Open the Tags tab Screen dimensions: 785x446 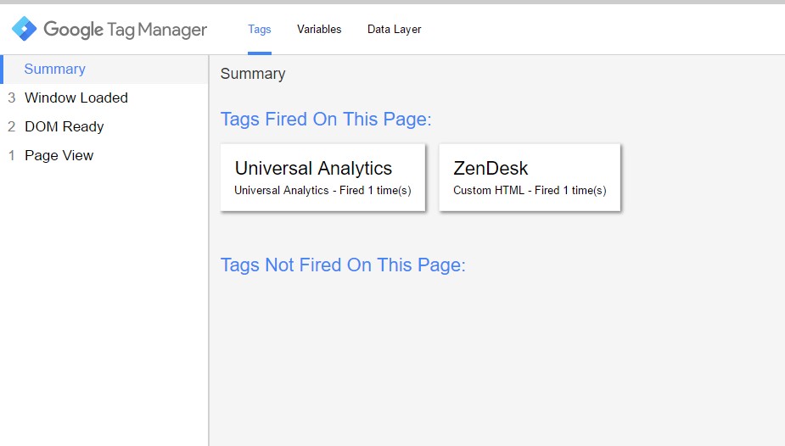[260, 30]
